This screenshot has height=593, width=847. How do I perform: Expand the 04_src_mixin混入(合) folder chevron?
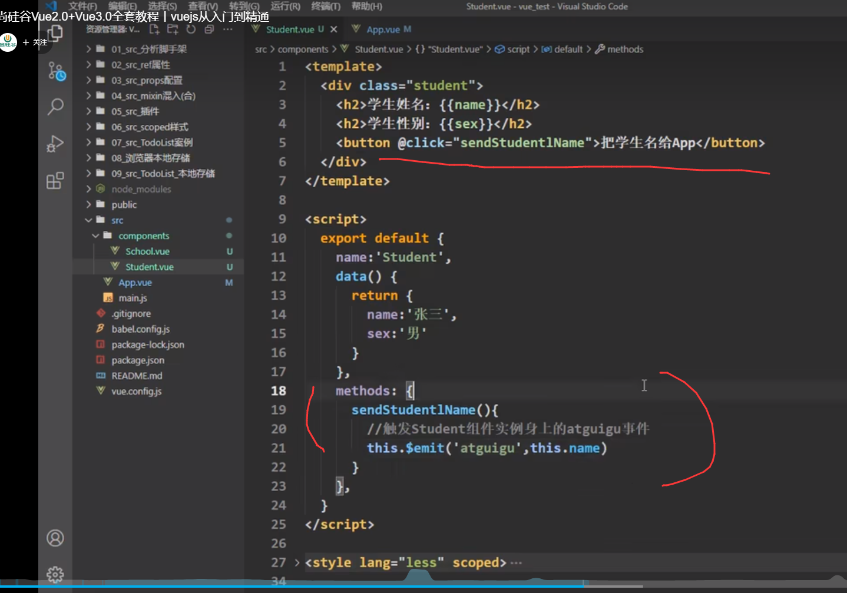88,96
